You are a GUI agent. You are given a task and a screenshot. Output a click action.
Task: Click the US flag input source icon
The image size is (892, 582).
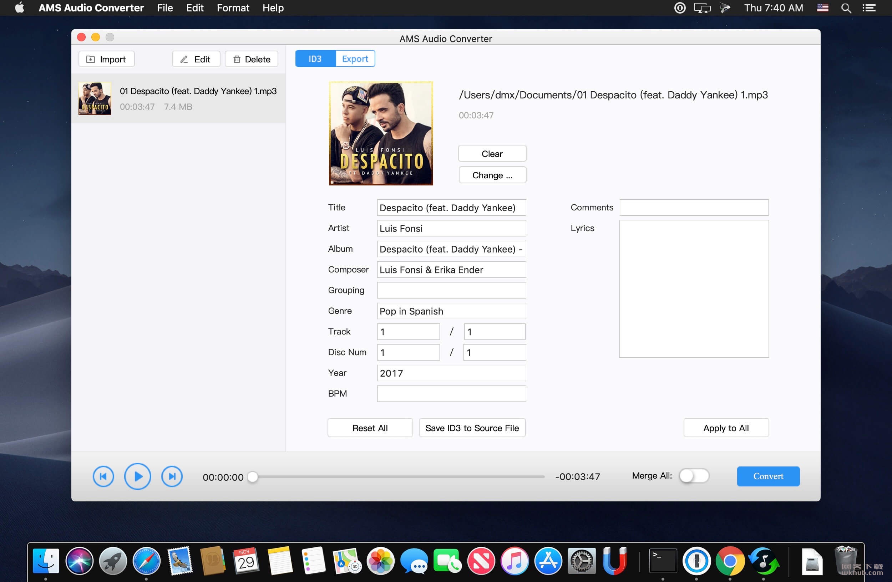[x=822, y=8]
